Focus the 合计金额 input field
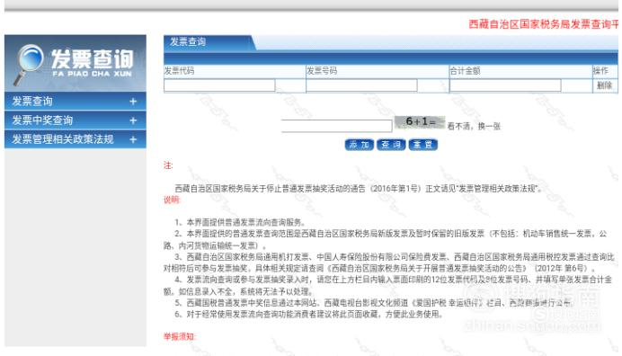This screenshot has width=622, height=356. point(505,85)
